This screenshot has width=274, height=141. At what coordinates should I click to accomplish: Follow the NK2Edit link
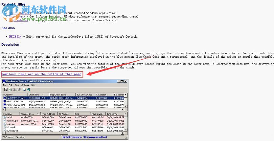tap(15, 37)
